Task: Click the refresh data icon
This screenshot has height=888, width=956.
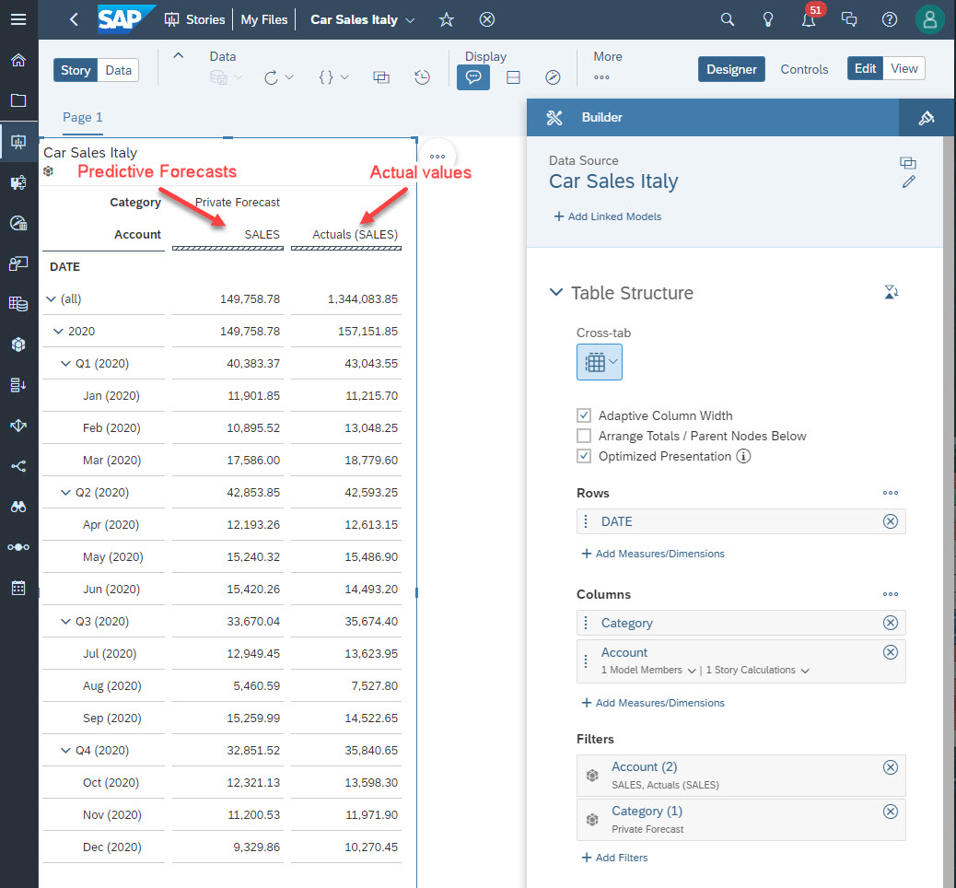Action: tap(272, 77)
